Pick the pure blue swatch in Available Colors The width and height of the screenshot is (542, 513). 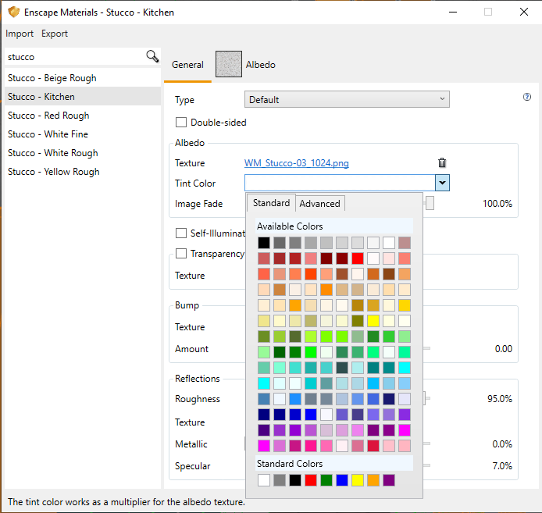tap(310, 415)
